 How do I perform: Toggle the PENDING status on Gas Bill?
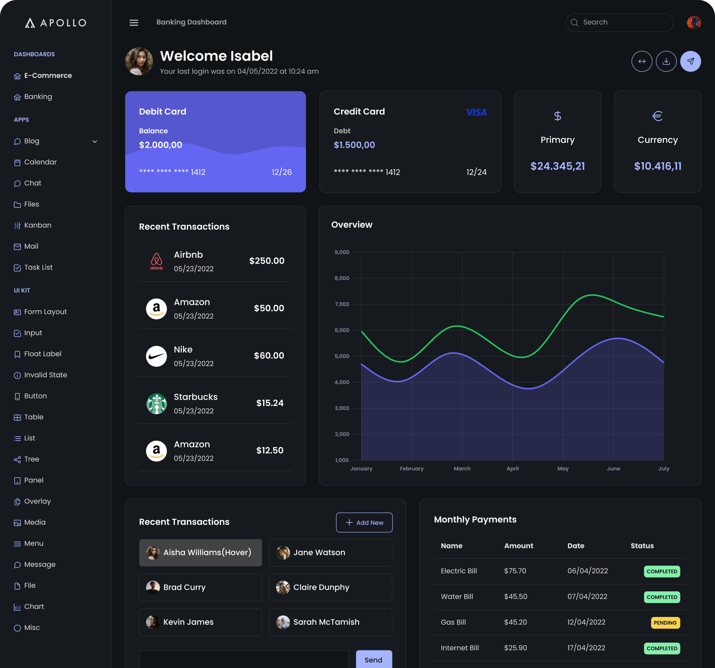[x=665, y=623]
